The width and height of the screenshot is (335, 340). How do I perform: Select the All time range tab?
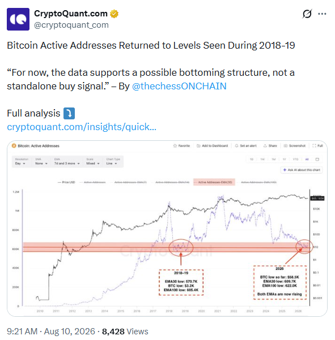[307, 160]
